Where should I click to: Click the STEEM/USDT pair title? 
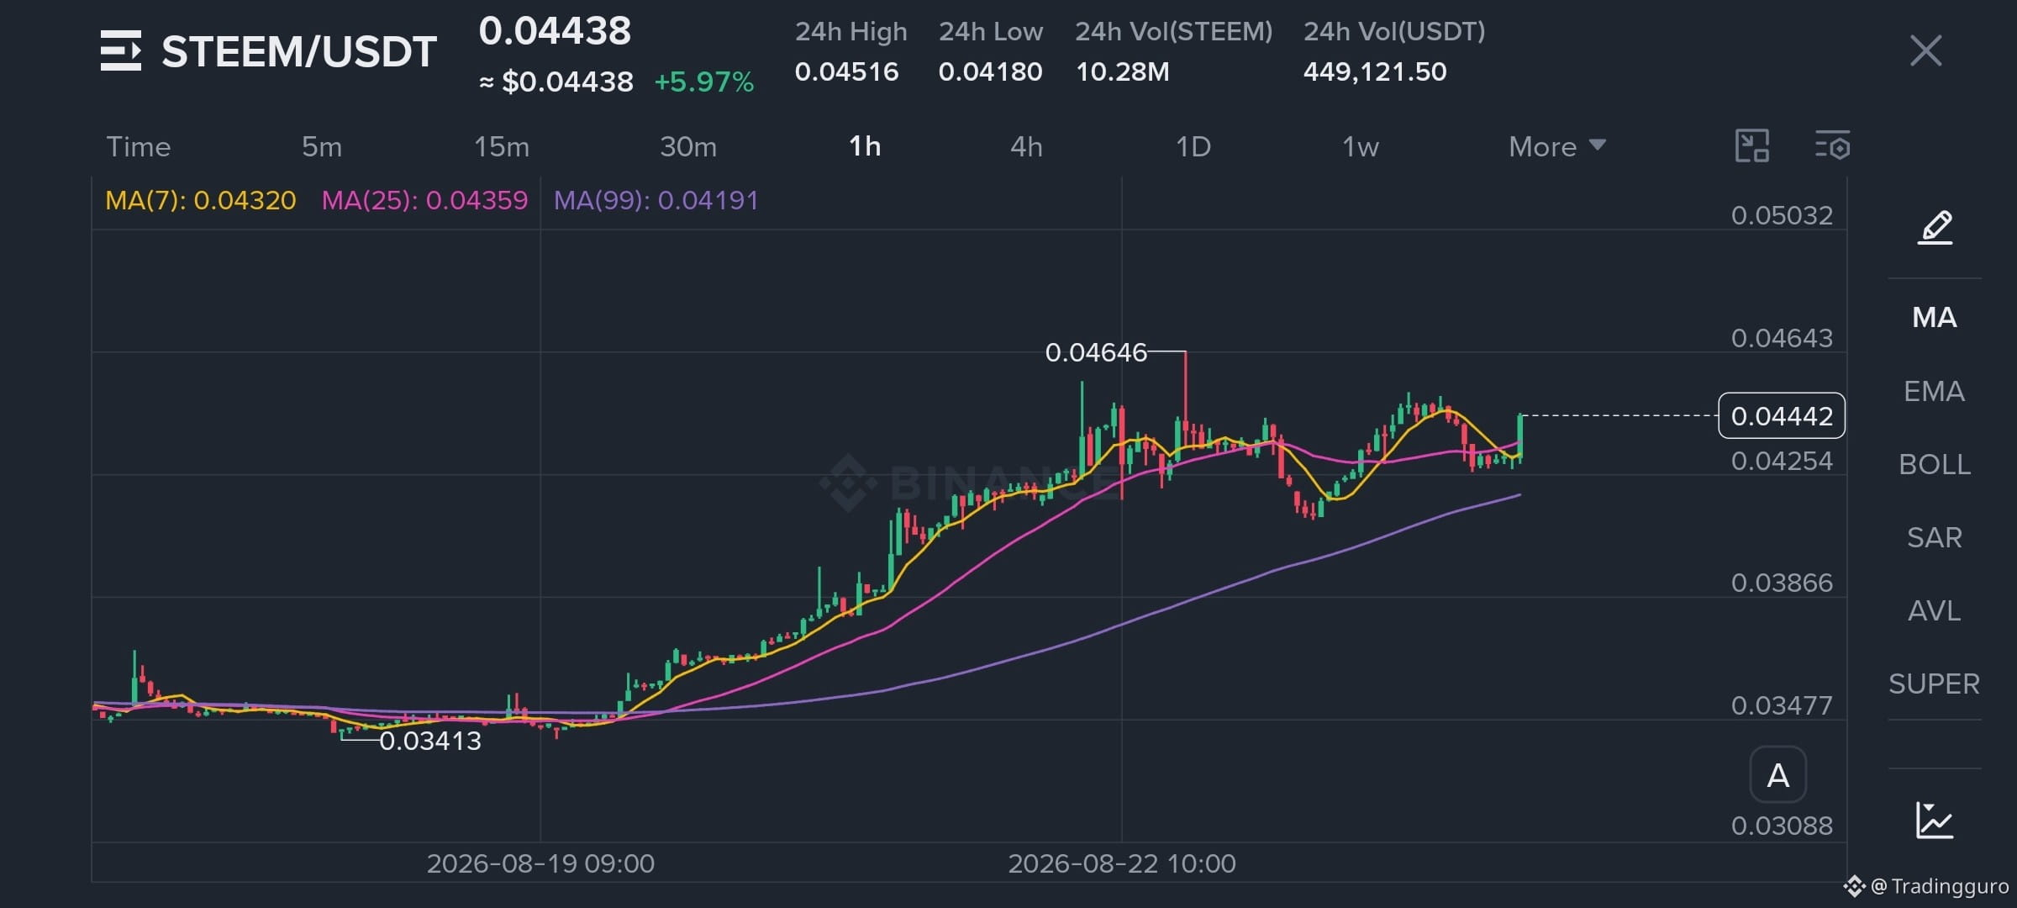(299, 51)
